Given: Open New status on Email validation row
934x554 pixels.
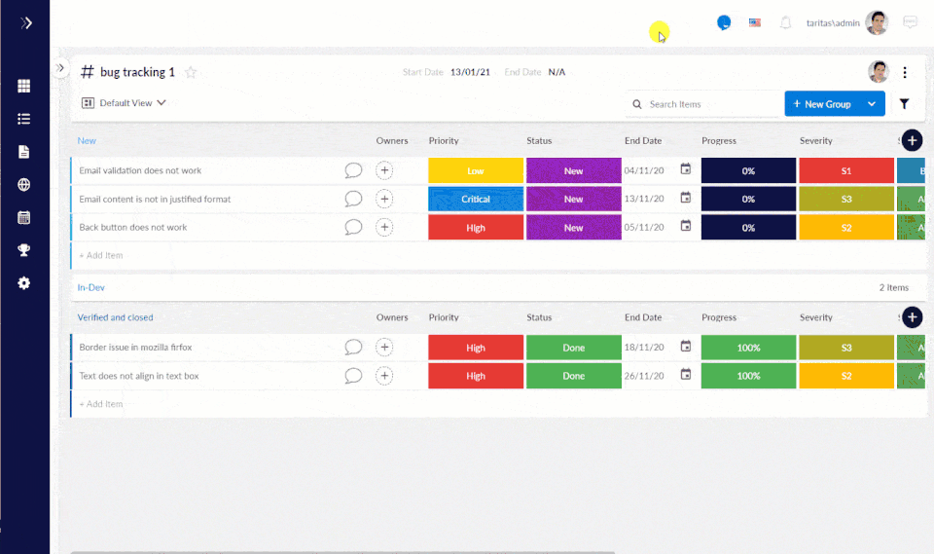Looking at the screenshot, I should pyautogui.click(x=574, y=170).
